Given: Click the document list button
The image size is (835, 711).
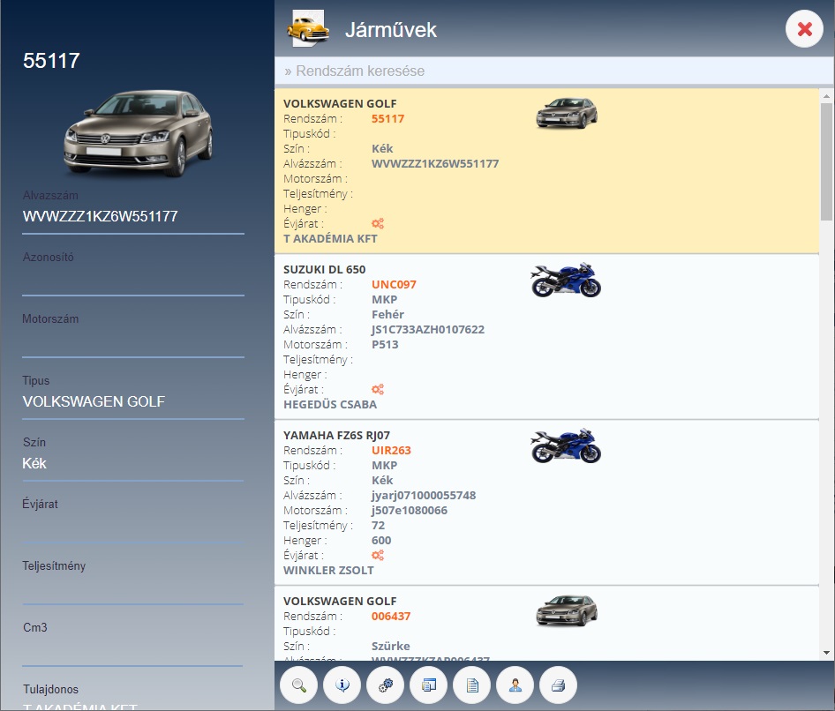Looking at the screenshot, I should coord(472,685).
